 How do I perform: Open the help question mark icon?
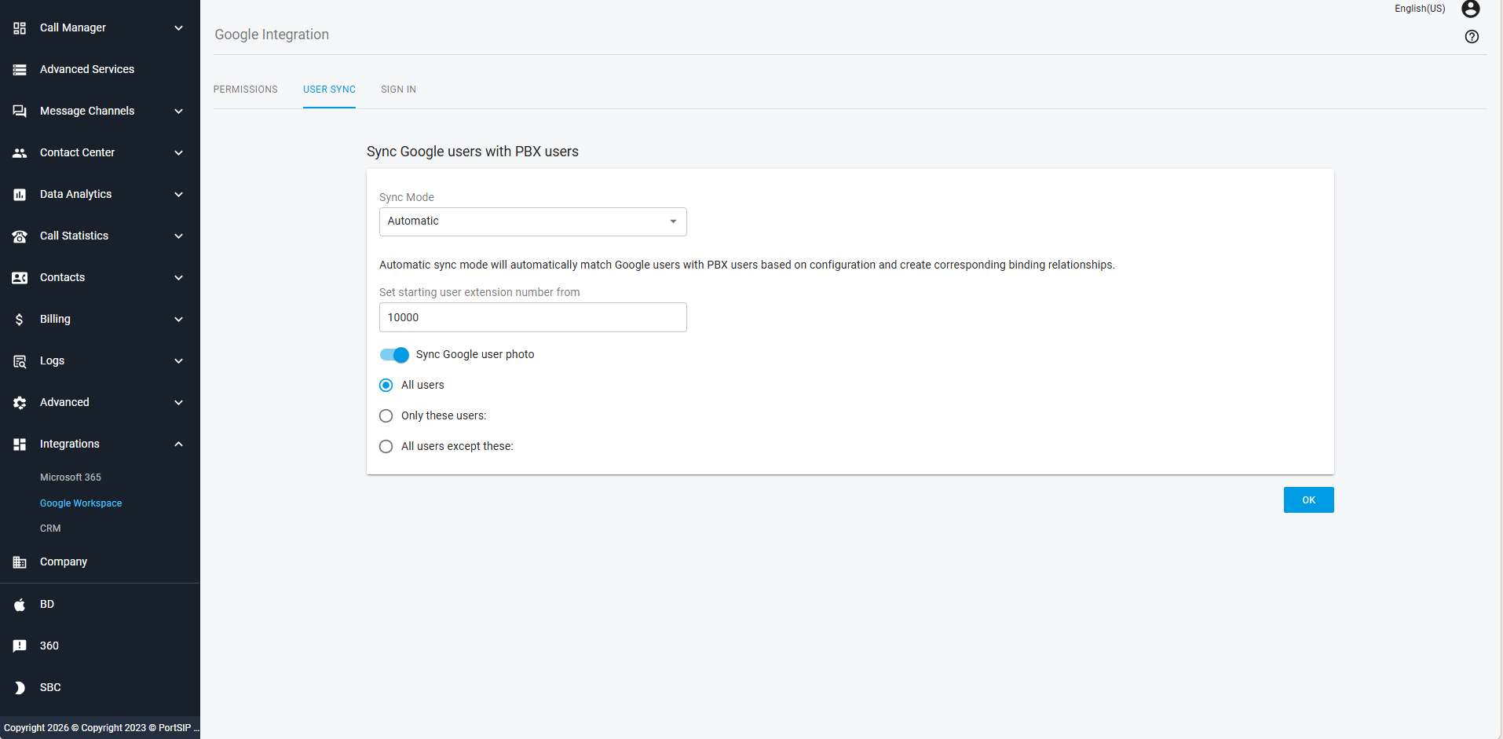tap(1472, 37)
